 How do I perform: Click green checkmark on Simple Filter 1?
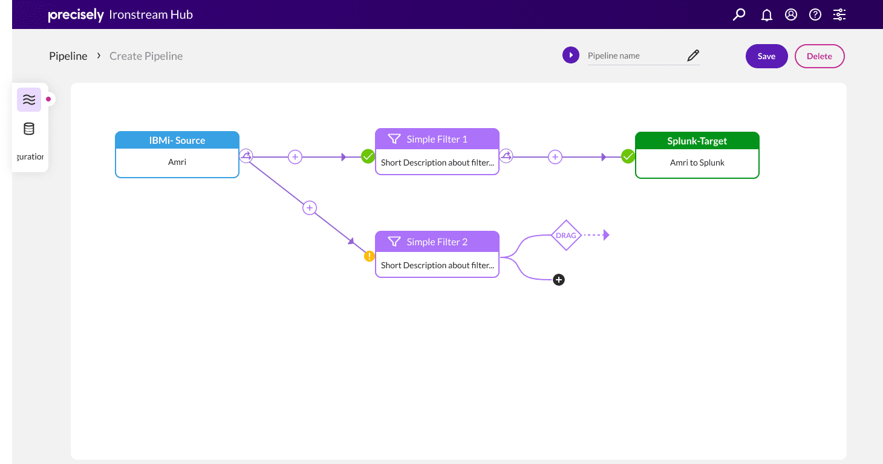(x=368, y=157)
